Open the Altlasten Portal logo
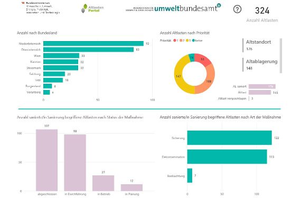The height and width of the screenshot is (198, 301). (92, 8)
